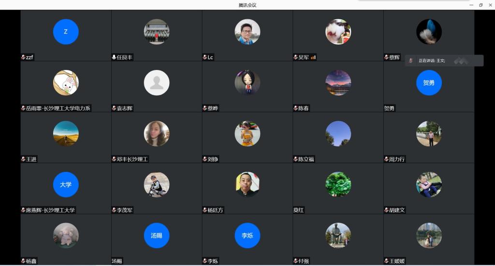Select 莫红's green tree avatar
This screenshot has width=495, height=266.
338,184
